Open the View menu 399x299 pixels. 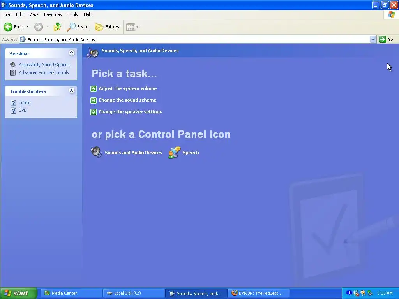(x=34, y=14)
